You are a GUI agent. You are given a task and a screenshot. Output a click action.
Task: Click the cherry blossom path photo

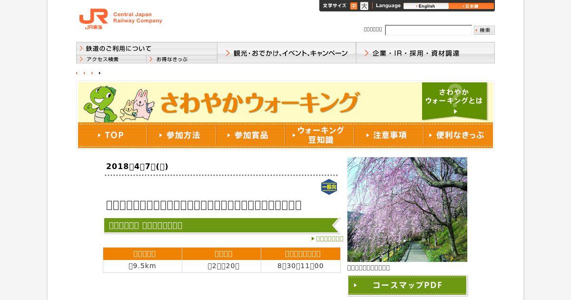[407, 210]
